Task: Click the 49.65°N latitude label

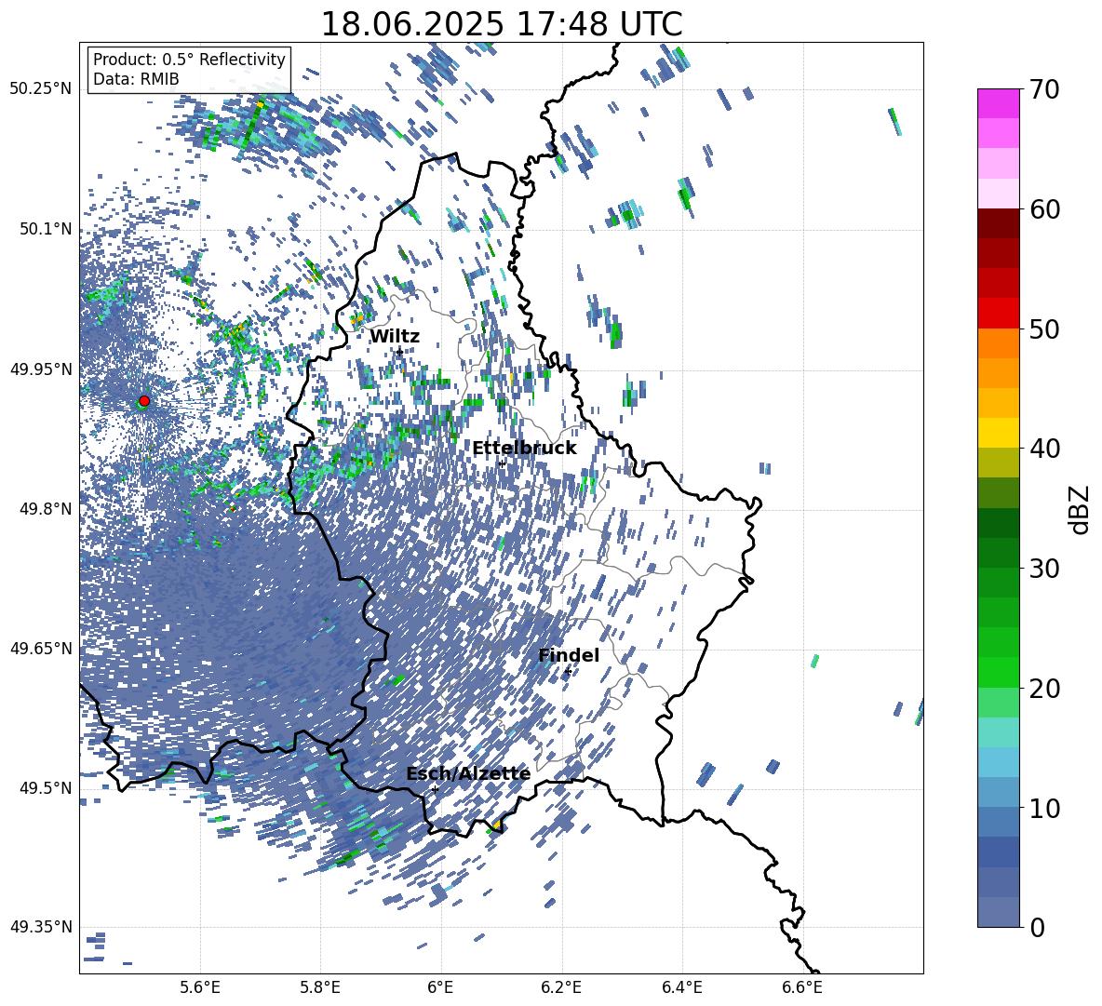Action: (41, 648)
